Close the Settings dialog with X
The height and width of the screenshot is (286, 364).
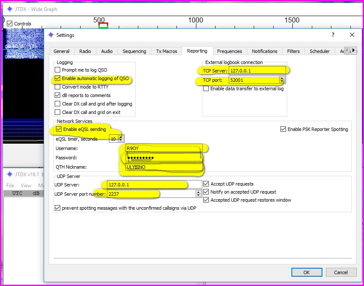point(352,35)
